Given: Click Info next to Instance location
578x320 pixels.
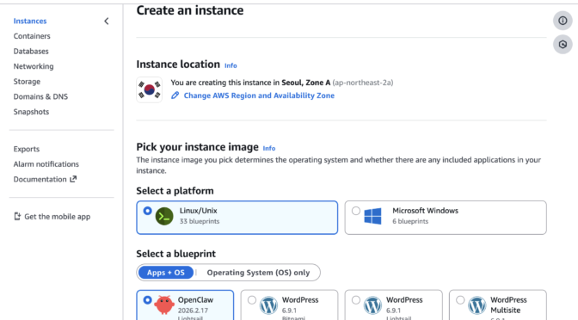Looking at the screenshot, I should (x=231, y=65).
